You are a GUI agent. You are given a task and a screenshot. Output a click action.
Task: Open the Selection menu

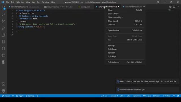pos(20,2)
